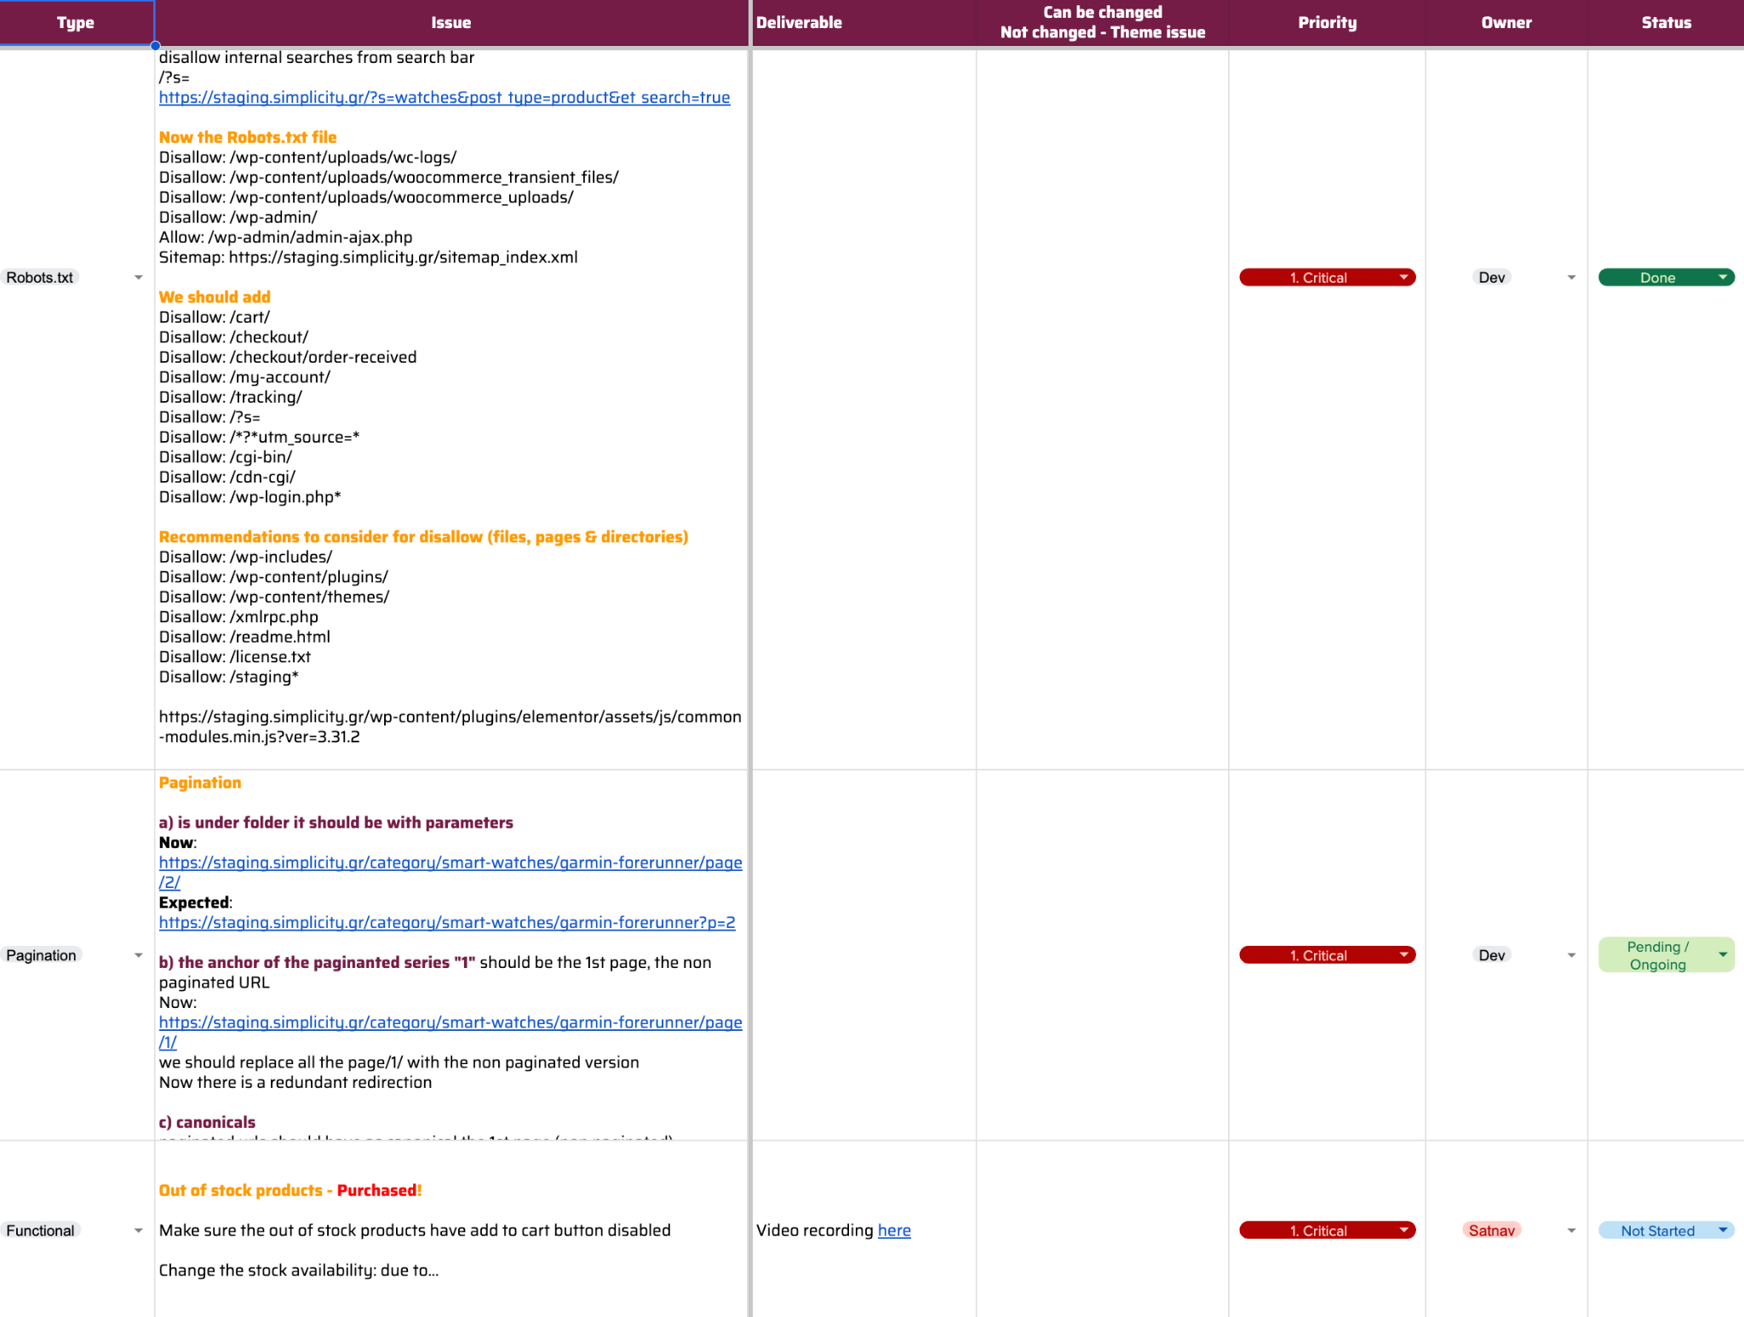Image resolution: width=1744 pixels, height=1317 pixels.
Task: Open Priority dropdown in Functional row
Action: click(1327, 1230)
